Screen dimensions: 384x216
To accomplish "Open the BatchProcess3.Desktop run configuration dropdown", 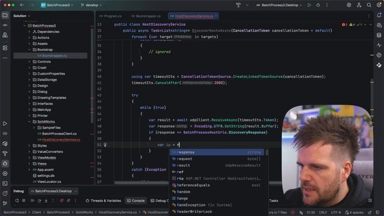I will tap(279, 5).
